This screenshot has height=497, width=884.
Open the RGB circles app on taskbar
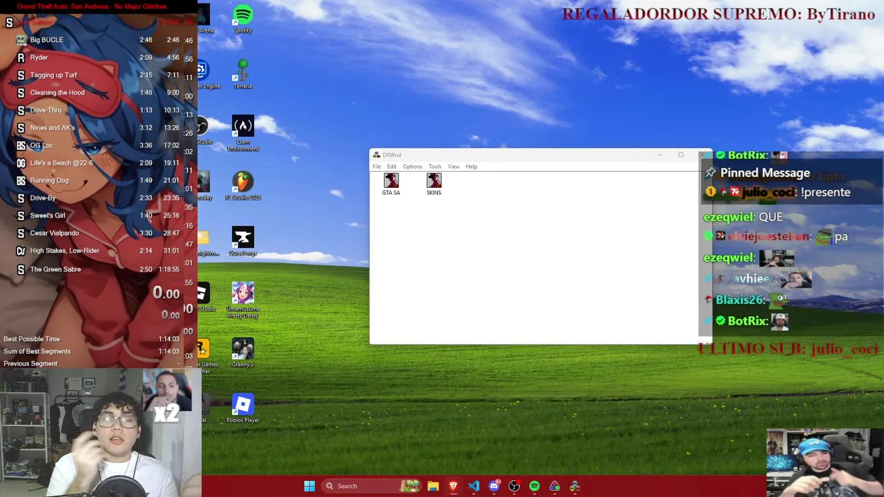click(x=555, y=486)
